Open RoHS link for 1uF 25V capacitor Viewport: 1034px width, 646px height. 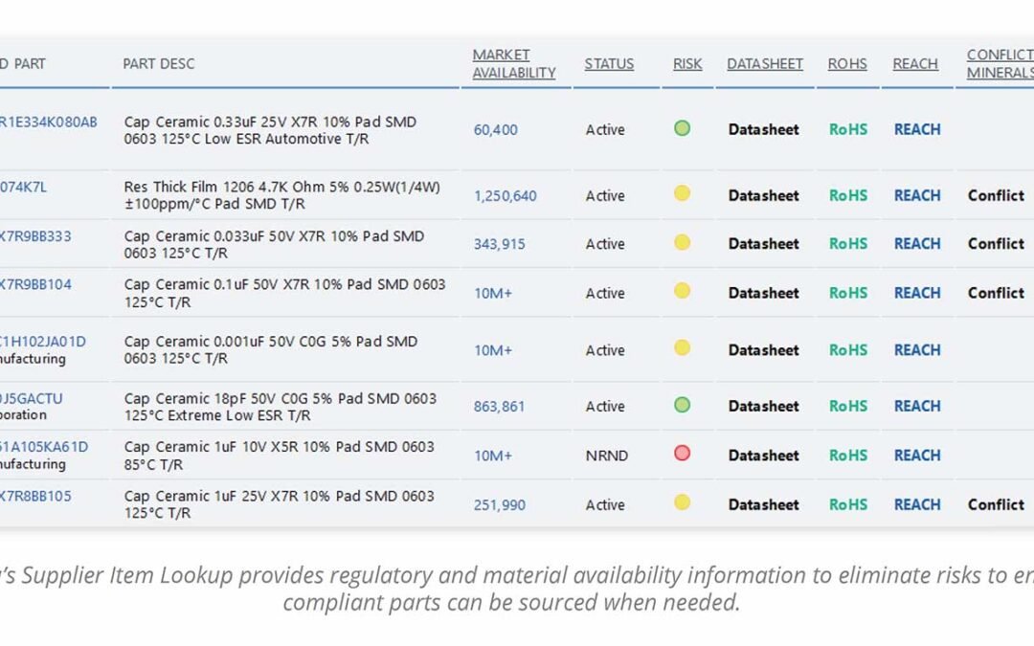click(848, 504)
